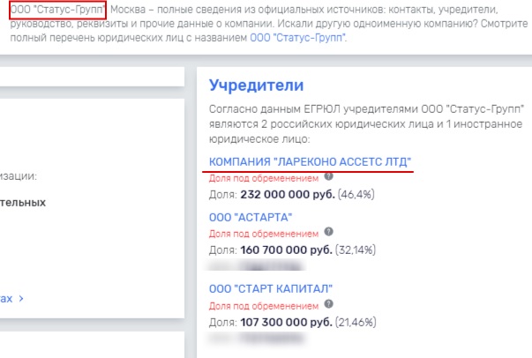Click help icon beside ЛАРЕКОНО's encumbrance note

pyautogui.click(x=328, y=176)
